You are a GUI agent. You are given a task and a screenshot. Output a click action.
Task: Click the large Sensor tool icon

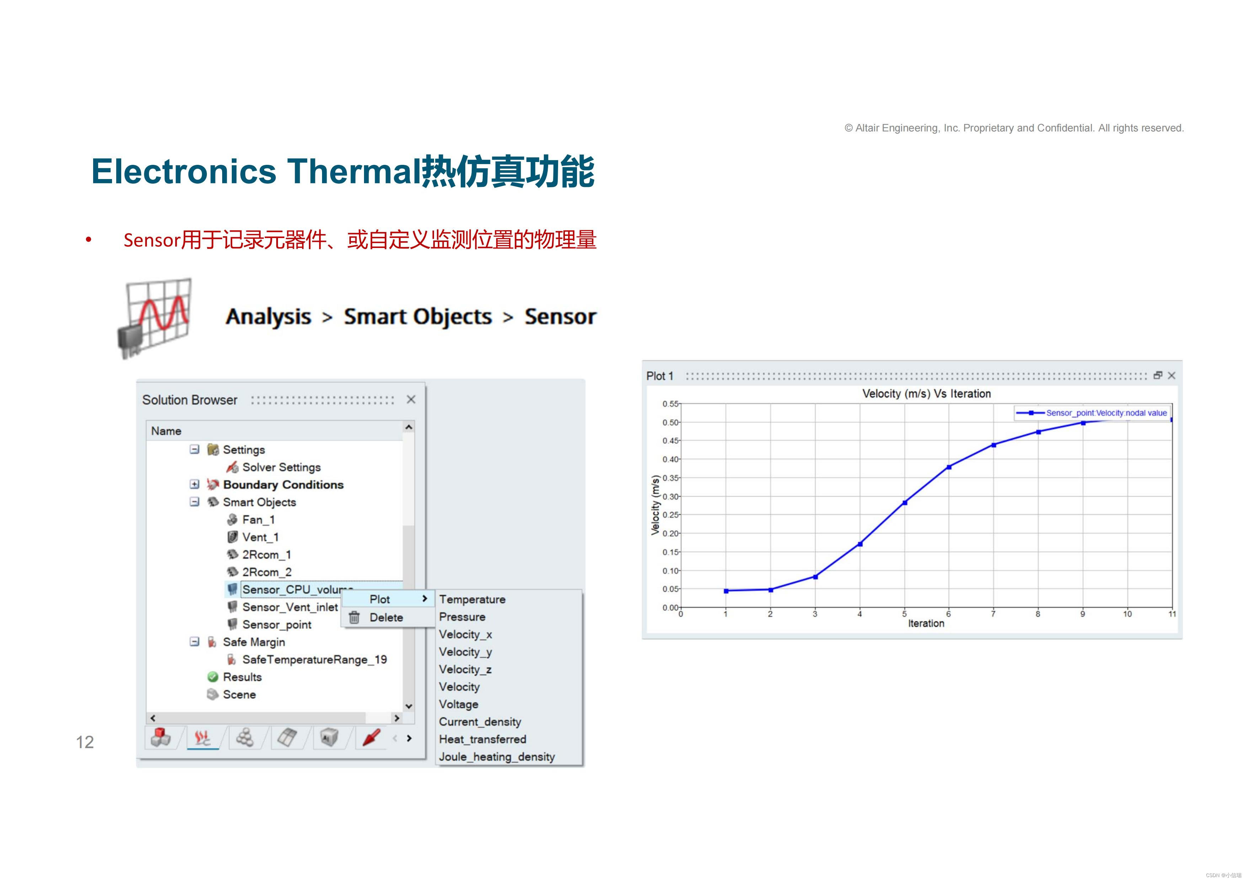click(155, 318)
